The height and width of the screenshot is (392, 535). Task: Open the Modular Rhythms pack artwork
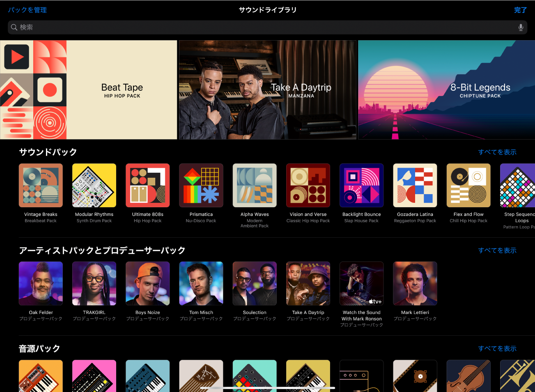coord(94,185)
